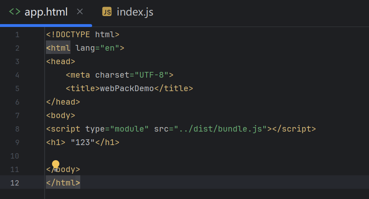
Task: Click the lang attribute value "en"
Action: point(110,48)
